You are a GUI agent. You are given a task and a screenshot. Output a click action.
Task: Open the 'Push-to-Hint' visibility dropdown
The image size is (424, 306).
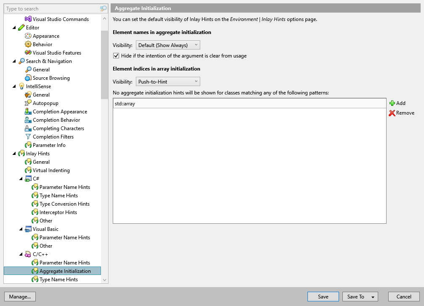point(167,81)
